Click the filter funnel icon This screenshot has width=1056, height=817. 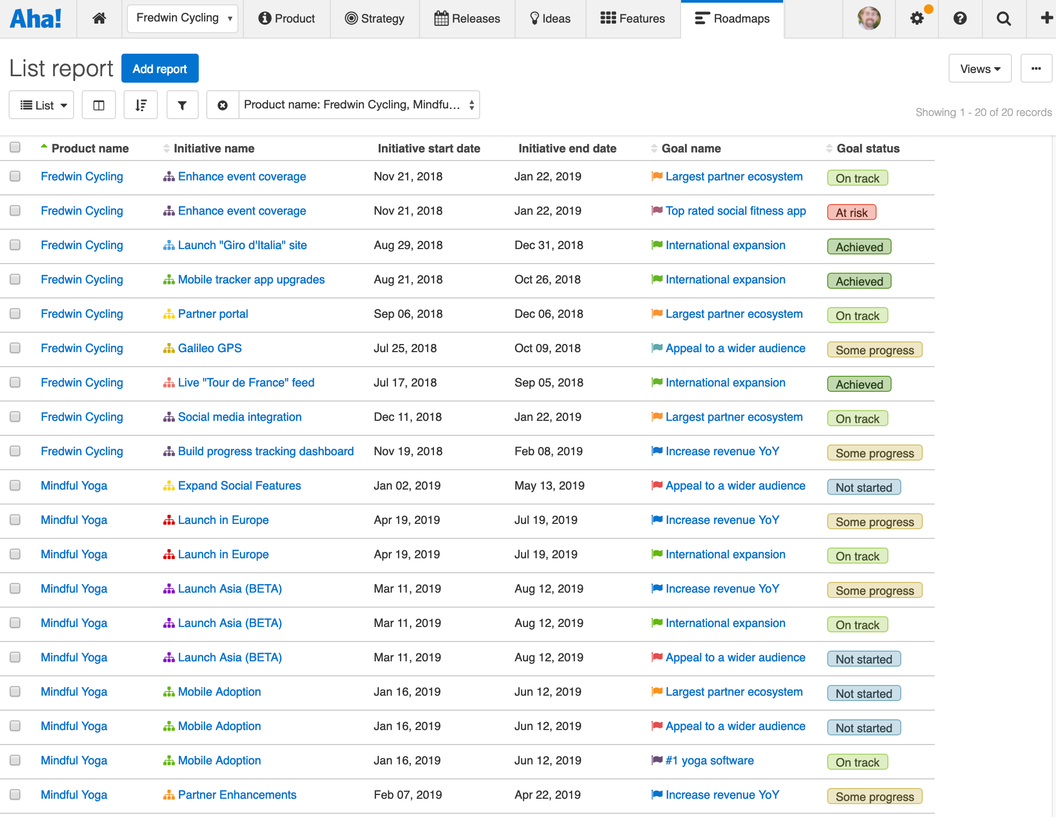[x=182, y=105]
